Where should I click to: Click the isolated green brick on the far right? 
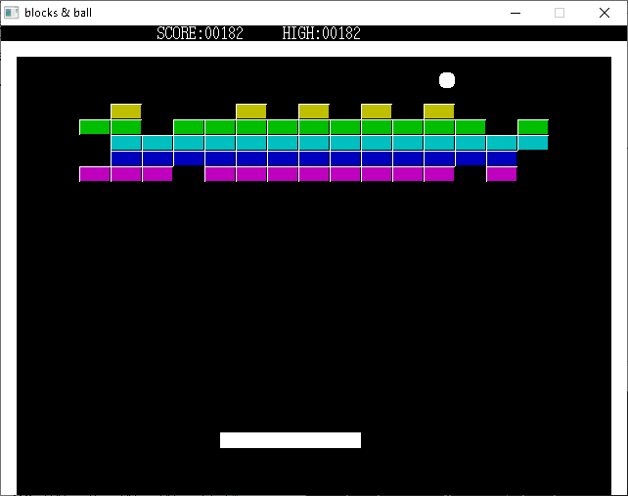tap(533, 127)
